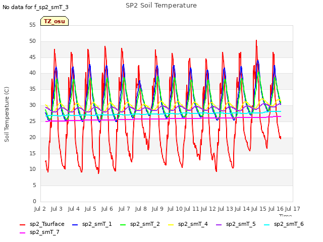This screenshot has height=242, width=323.
Task: Click the 45 y-axis tick label
Action: (x=32, y=57)
